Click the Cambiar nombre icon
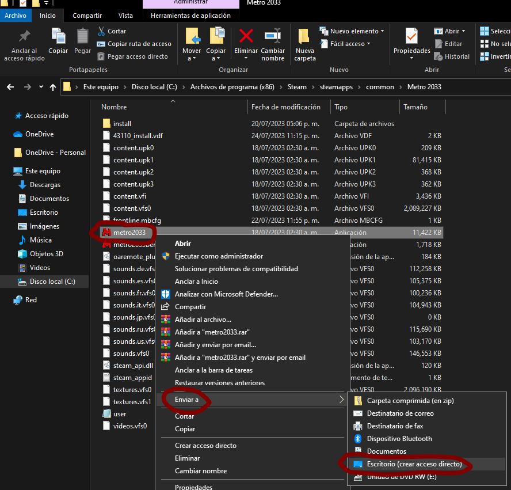 (273, 36)
